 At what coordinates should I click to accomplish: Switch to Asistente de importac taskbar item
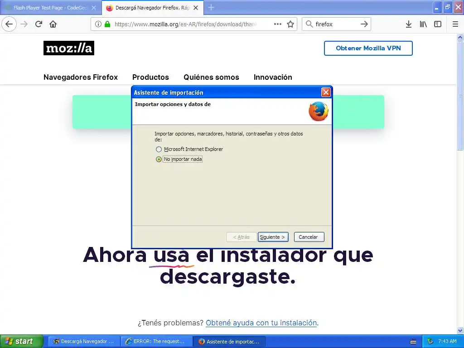pos(229,342)
